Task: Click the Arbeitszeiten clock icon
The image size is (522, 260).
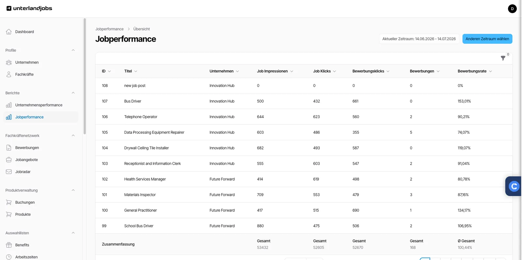Action: click(9, 257)
